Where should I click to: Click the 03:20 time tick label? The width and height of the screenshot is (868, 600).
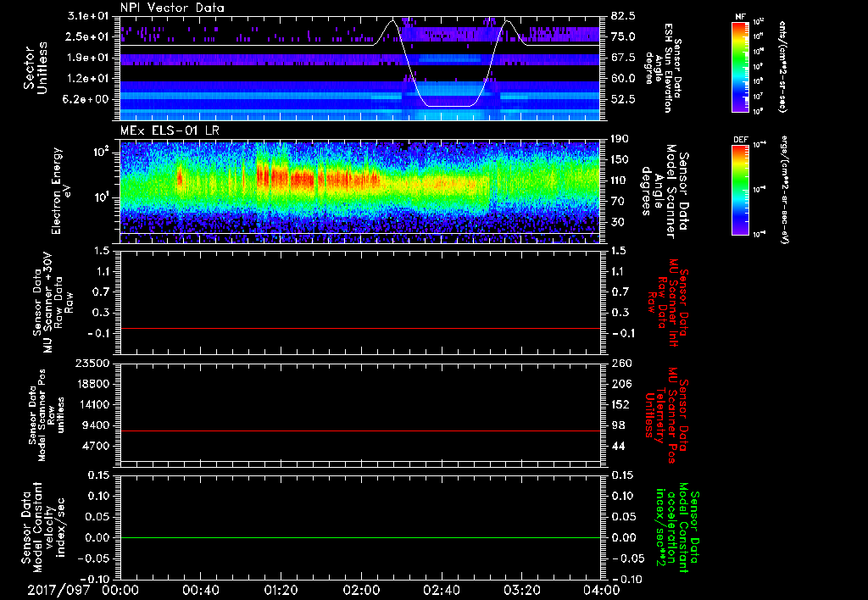[521, 590]
